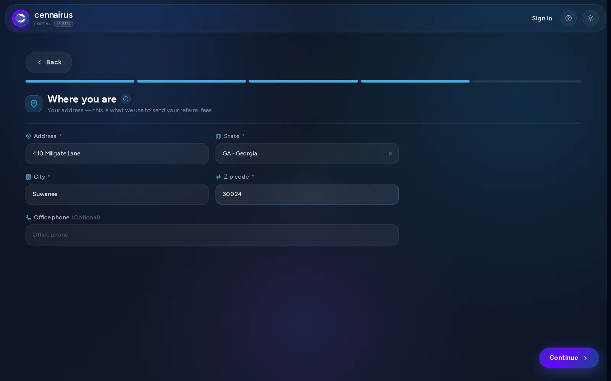Open the help question mark icon

[568, 18]
